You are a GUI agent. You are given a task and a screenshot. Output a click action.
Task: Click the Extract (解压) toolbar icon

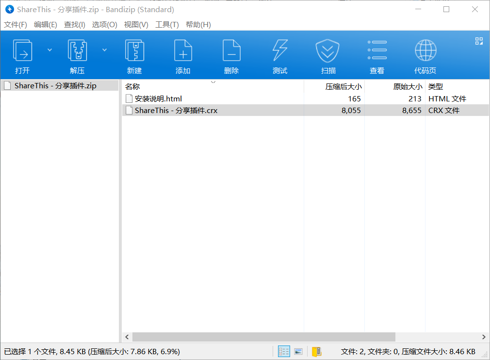point(77,50)
